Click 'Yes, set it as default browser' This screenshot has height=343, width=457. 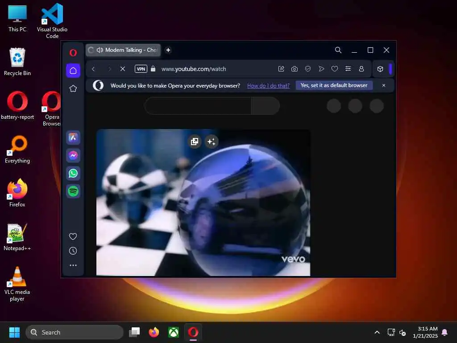334,85
